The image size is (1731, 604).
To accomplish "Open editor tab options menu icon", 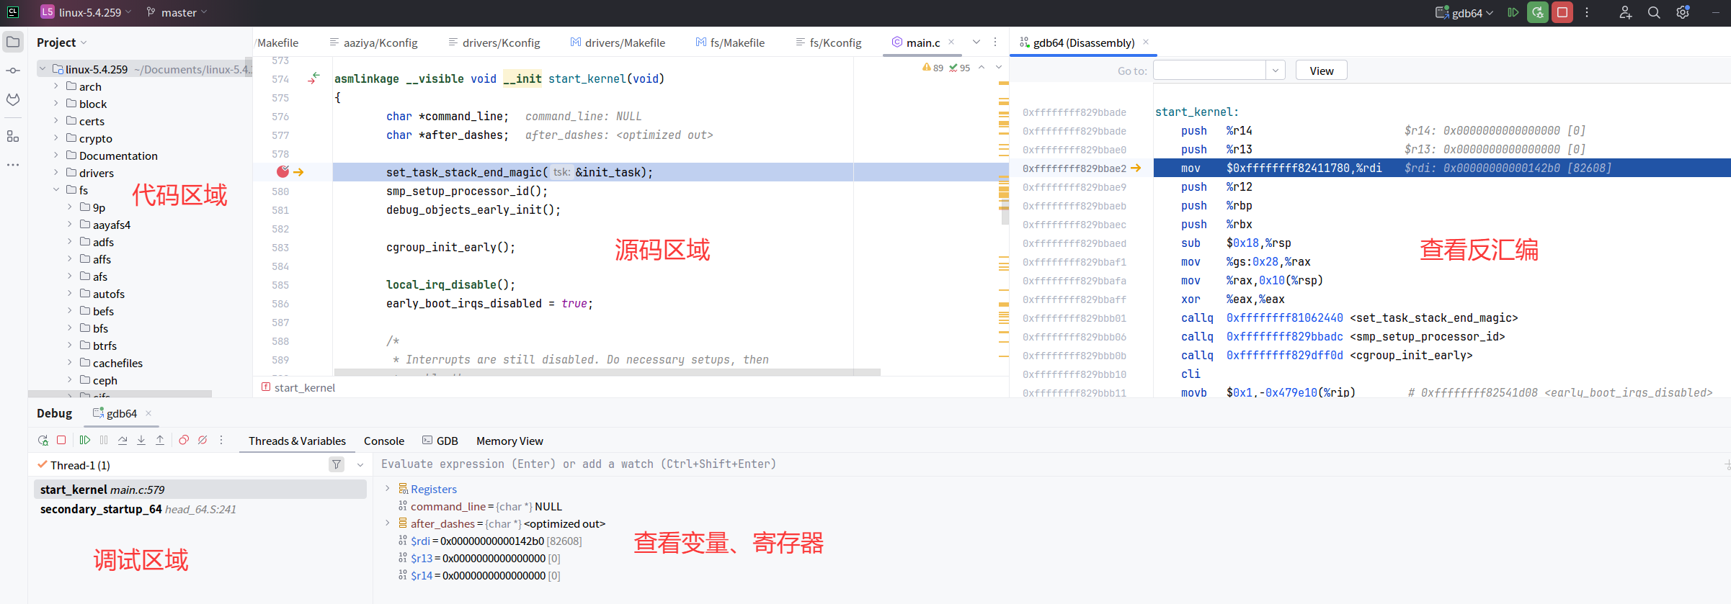I will 995,42.
